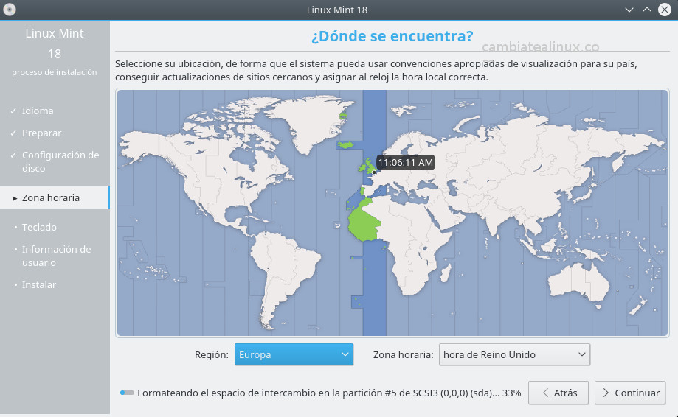The image size is (678, 417).
Task: Click the formatting progress bar indicator
Action: pos(127,393)
